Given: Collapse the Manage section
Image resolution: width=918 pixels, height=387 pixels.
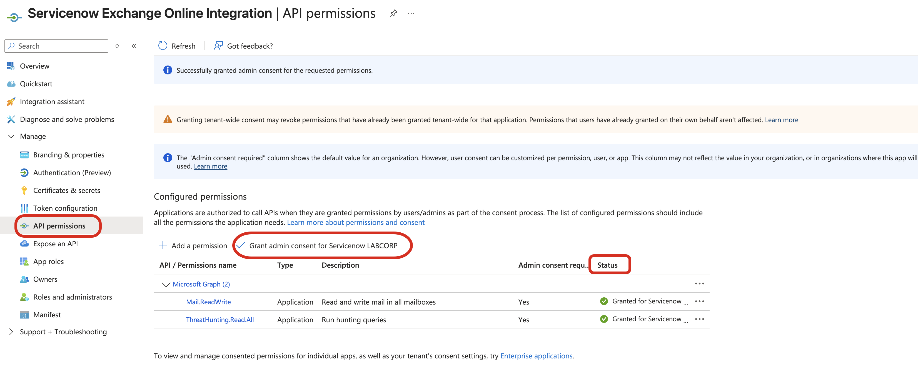Looking at the screenshot, I should tap(11, 136).
